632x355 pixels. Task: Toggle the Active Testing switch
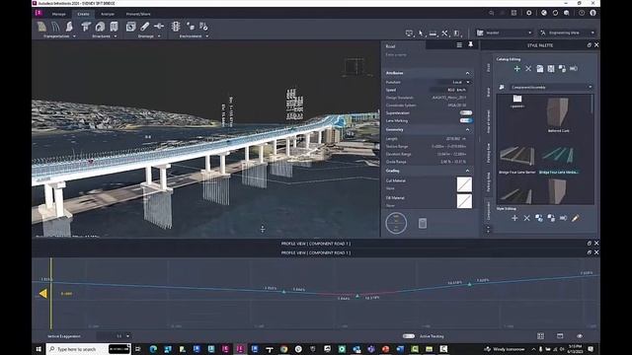(408, 336)
